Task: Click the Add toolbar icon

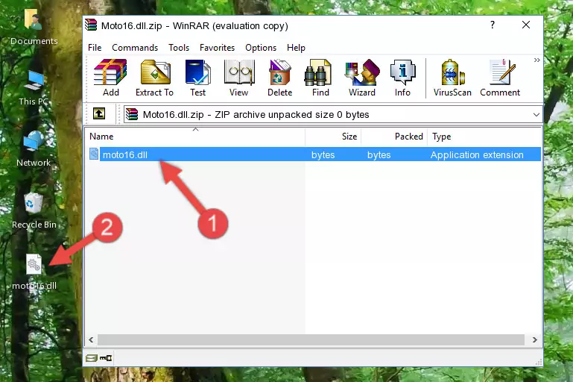Action: pyautogui.click(x=110, y=78)
